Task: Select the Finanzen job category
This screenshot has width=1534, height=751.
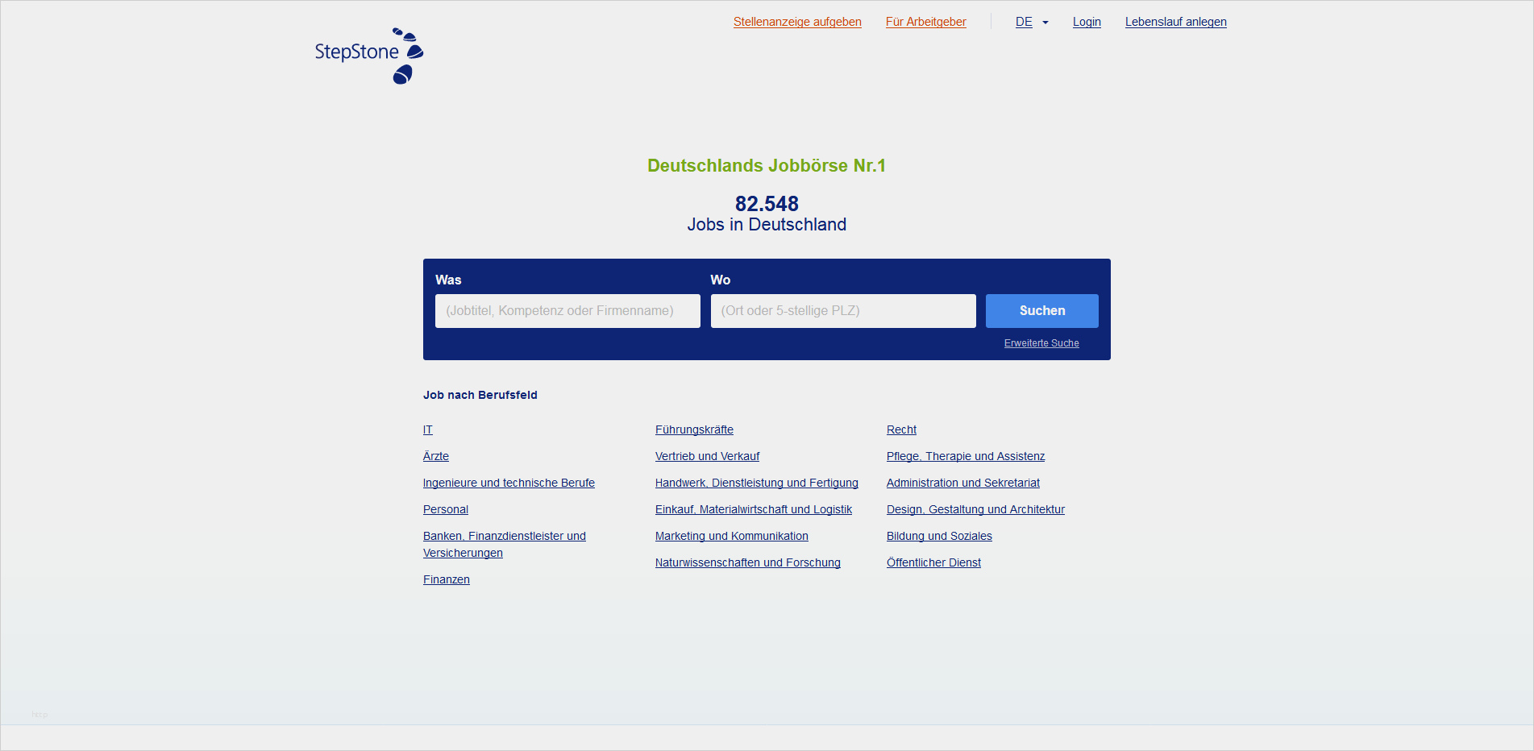Action: 447,579
